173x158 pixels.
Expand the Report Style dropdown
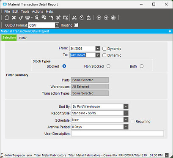126,113
